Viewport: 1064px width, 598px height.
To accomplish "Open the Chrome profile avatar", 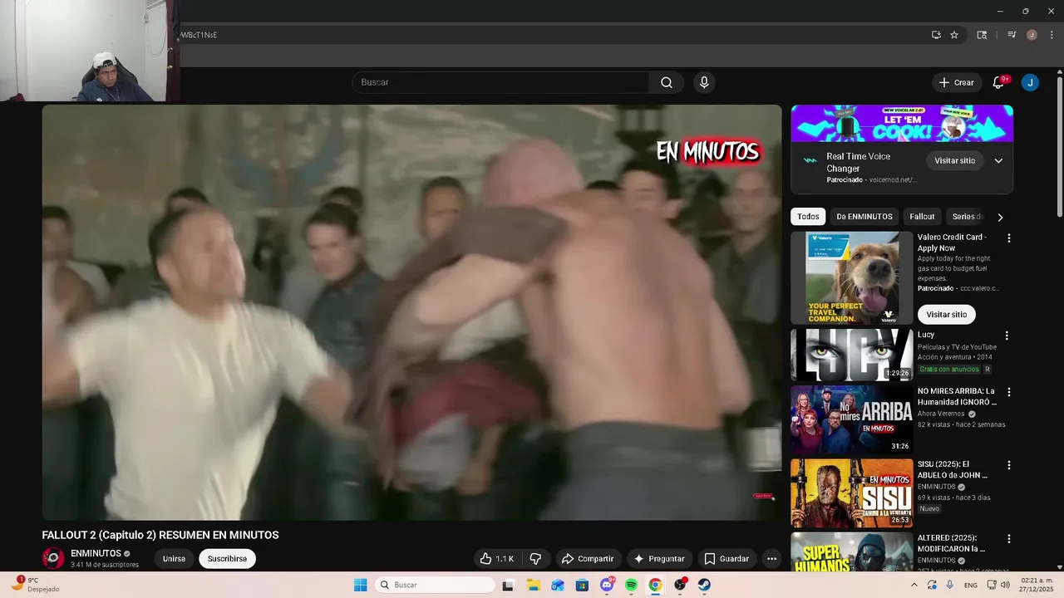I will [1032, 35].
